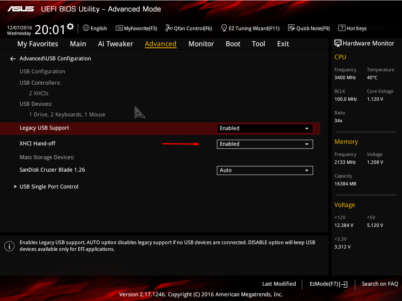
Task: Switch to the Boot tab
Action: (x=233, y=44)
